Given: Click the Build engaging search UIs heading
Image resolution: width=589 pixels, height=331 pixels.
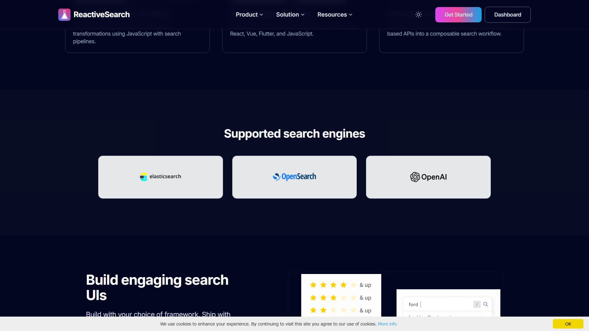Looking at the screenshot, I should click(157, 287).
